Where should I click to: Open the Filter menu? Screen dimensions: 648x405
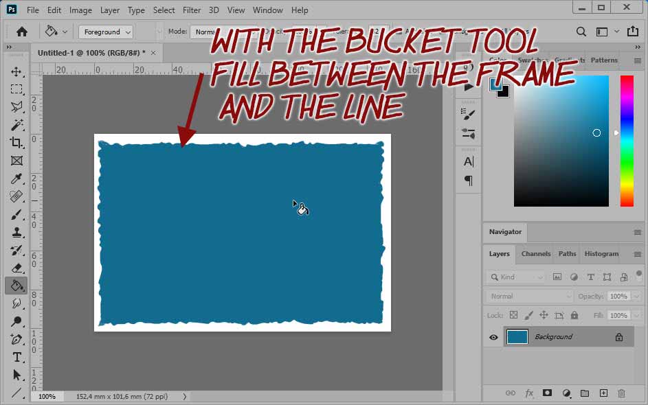[192, 10]
